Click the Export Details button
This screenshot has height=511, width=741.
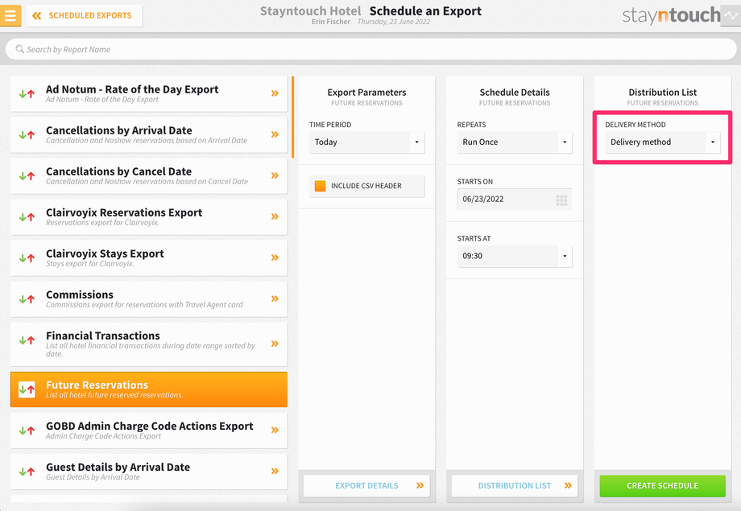(x=366, y=485)
